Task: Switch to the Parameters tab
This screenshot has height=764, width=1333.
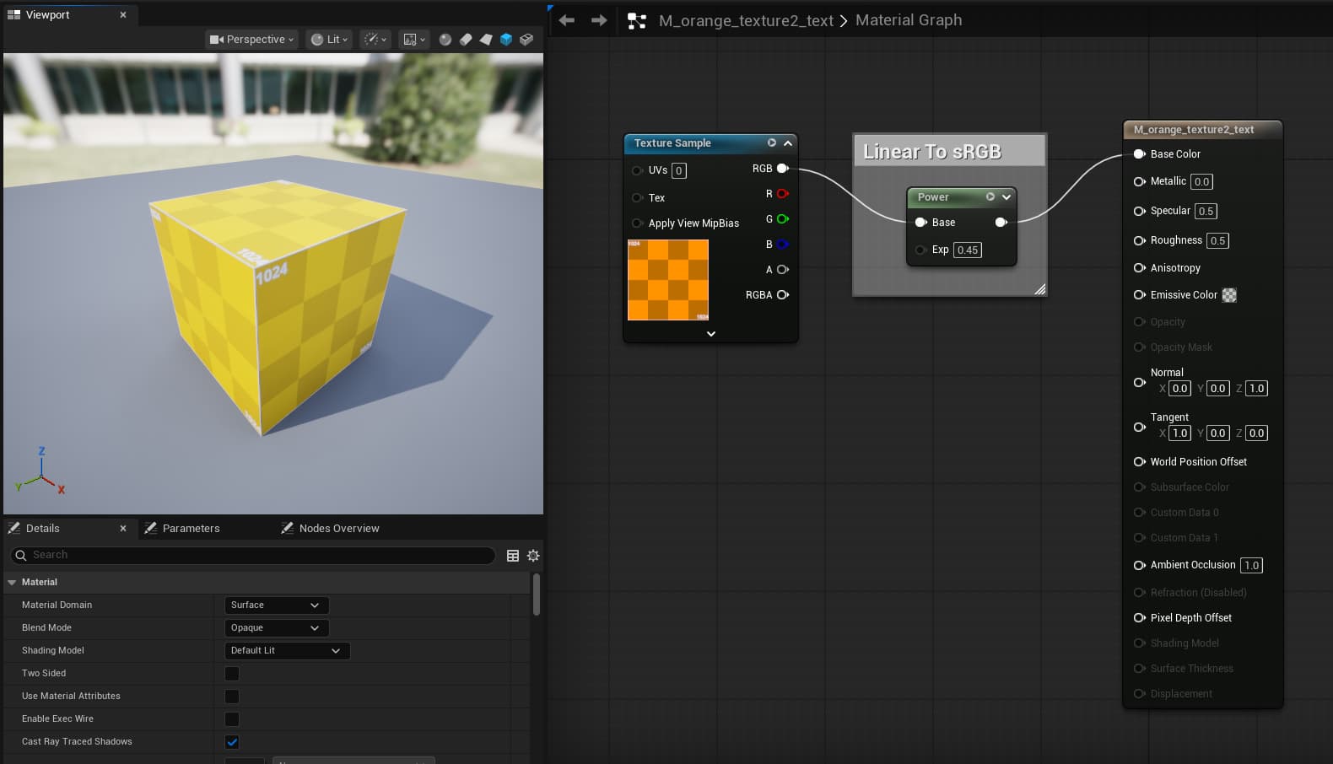Action: pos(191,529)
